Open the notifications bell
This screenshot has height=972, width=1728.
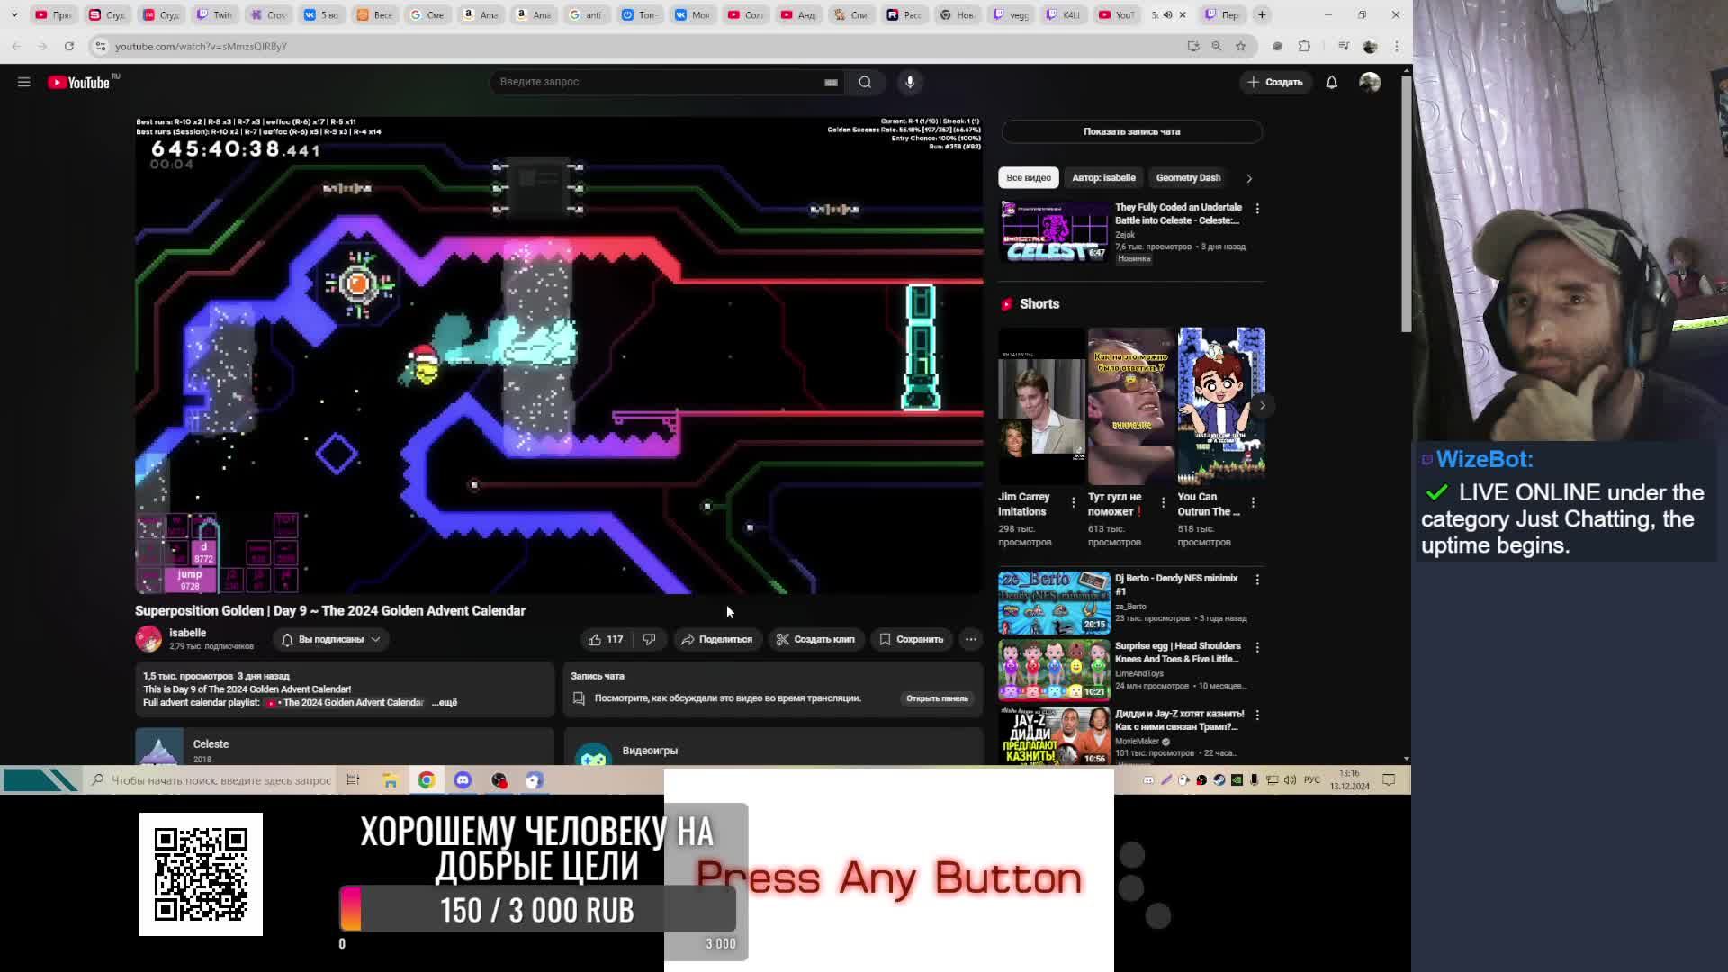click(1331, 82)
